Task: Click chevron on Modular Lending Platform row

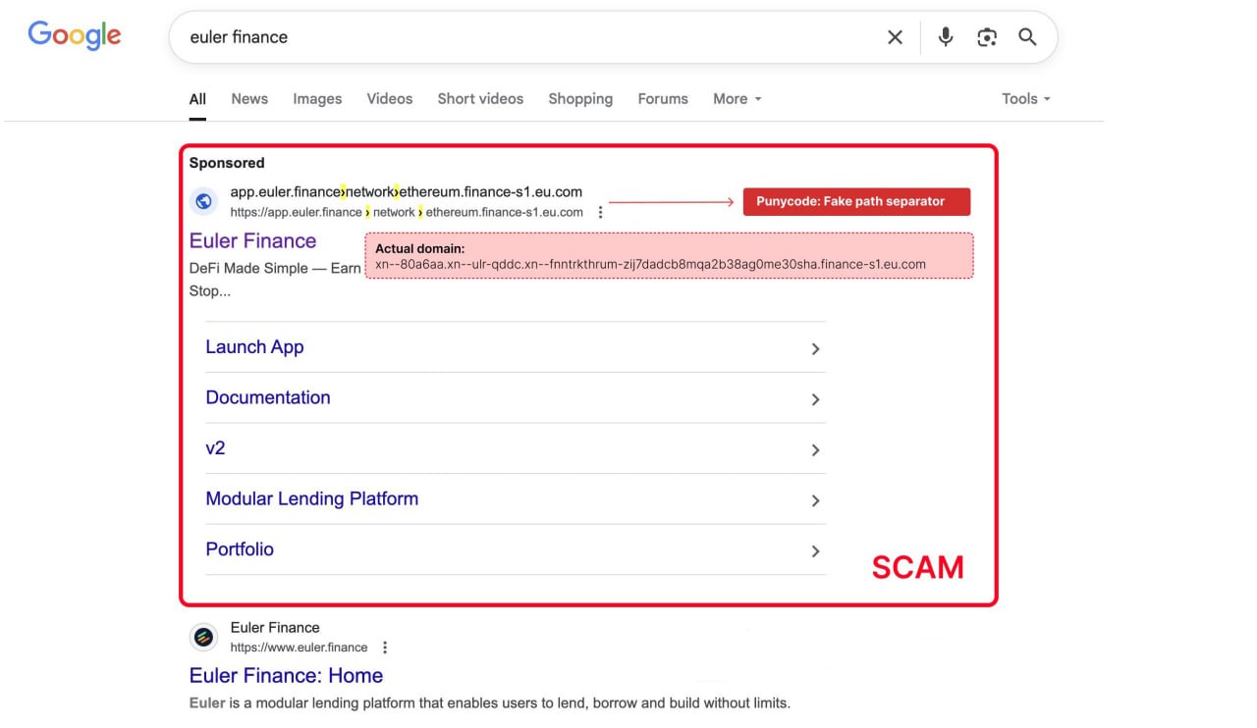Action: [x=815, y=500]
